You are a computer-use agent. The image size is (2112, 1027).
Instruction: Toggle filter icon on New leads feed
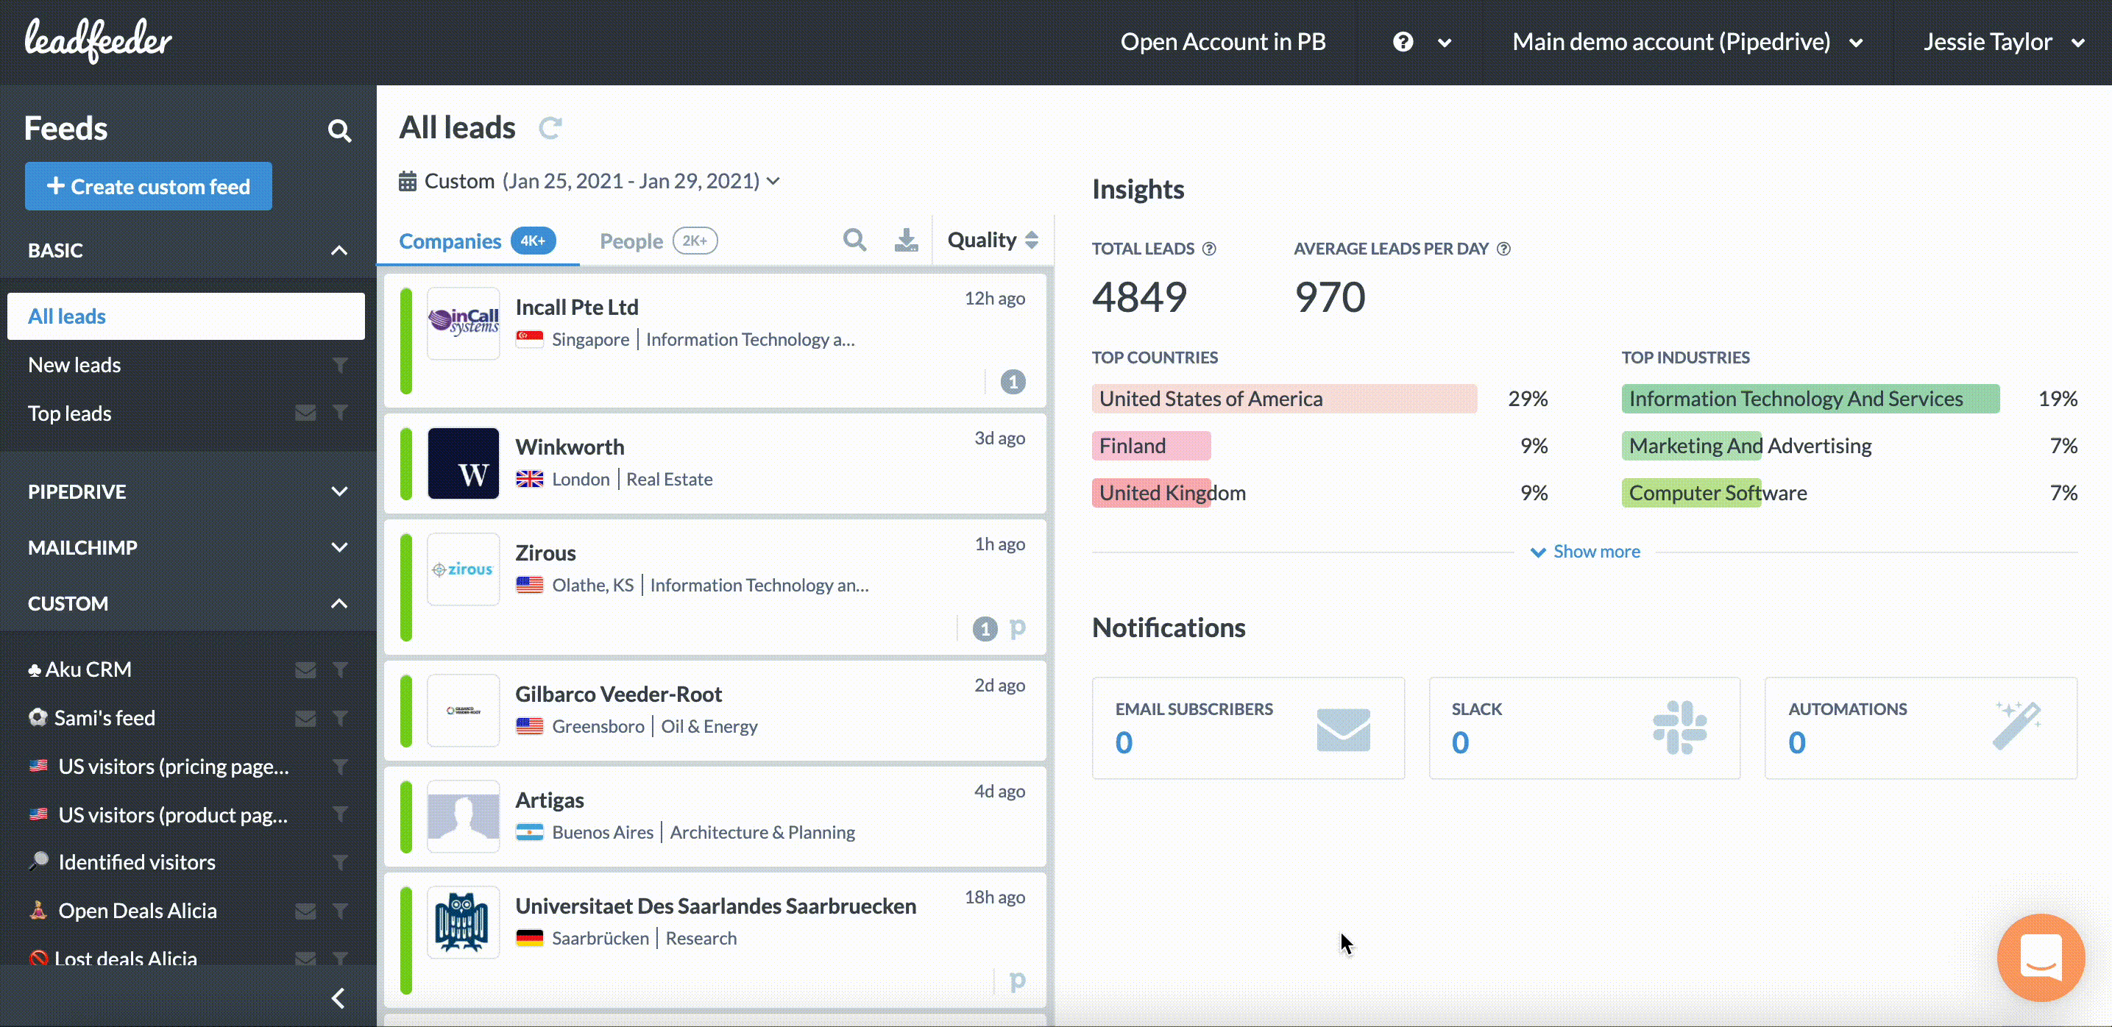click(x=340, y=365)
